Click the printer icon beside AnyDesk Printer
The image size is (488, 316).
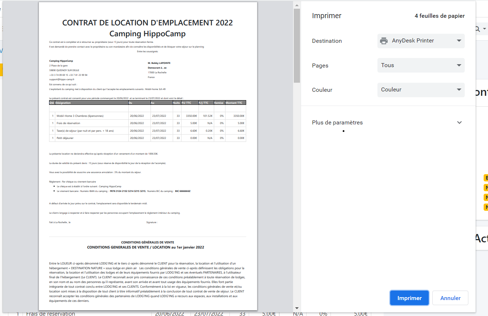384,41
